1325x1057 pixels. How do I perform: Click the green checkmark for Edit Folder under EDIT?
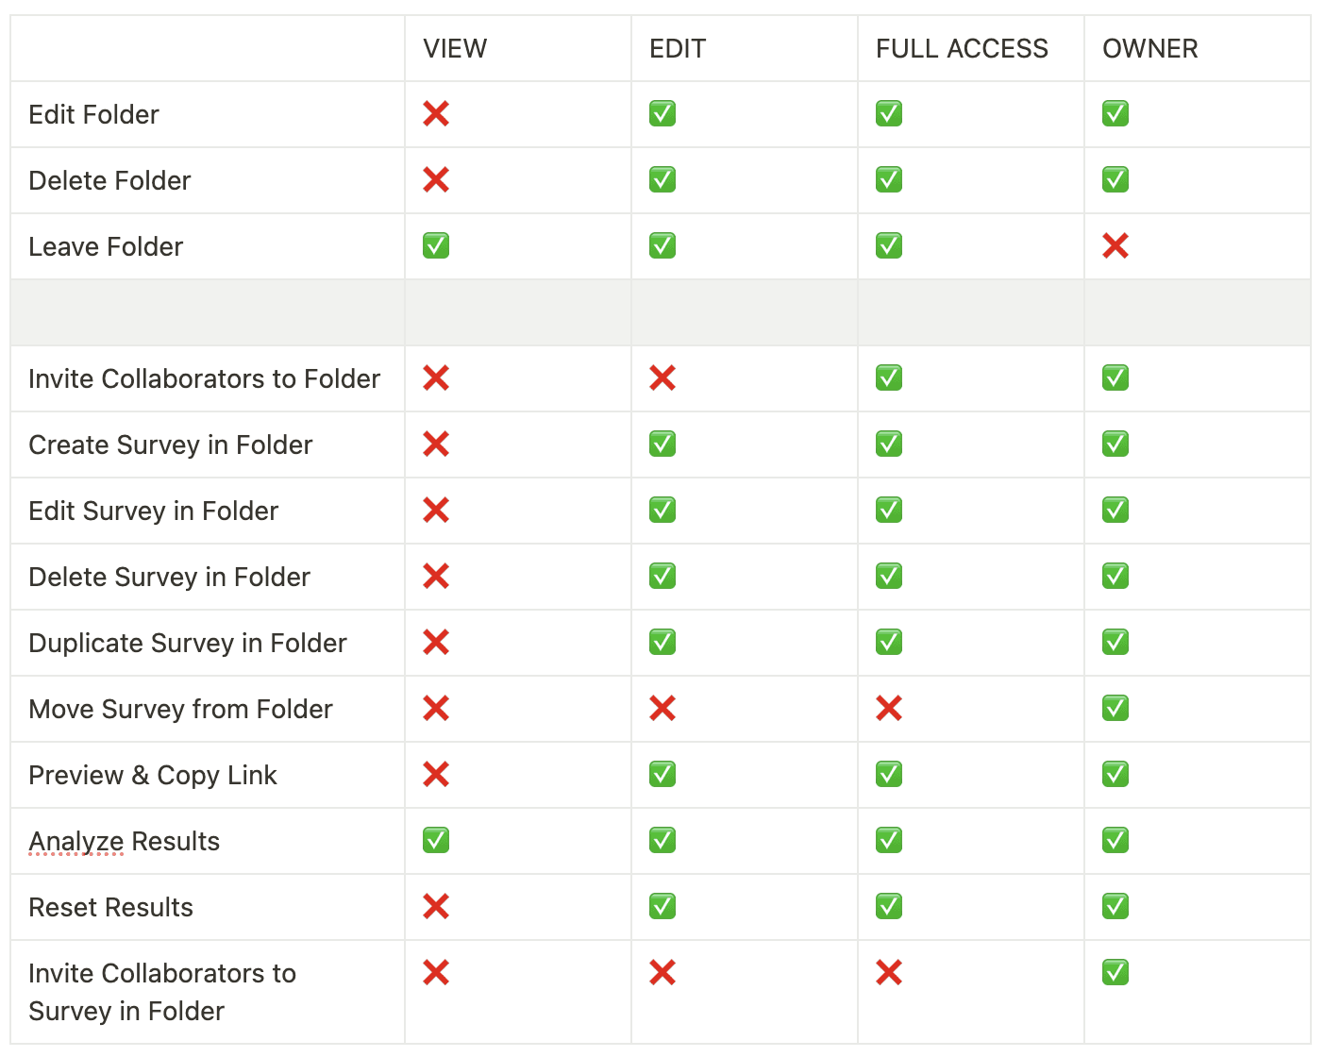(662, 113)
